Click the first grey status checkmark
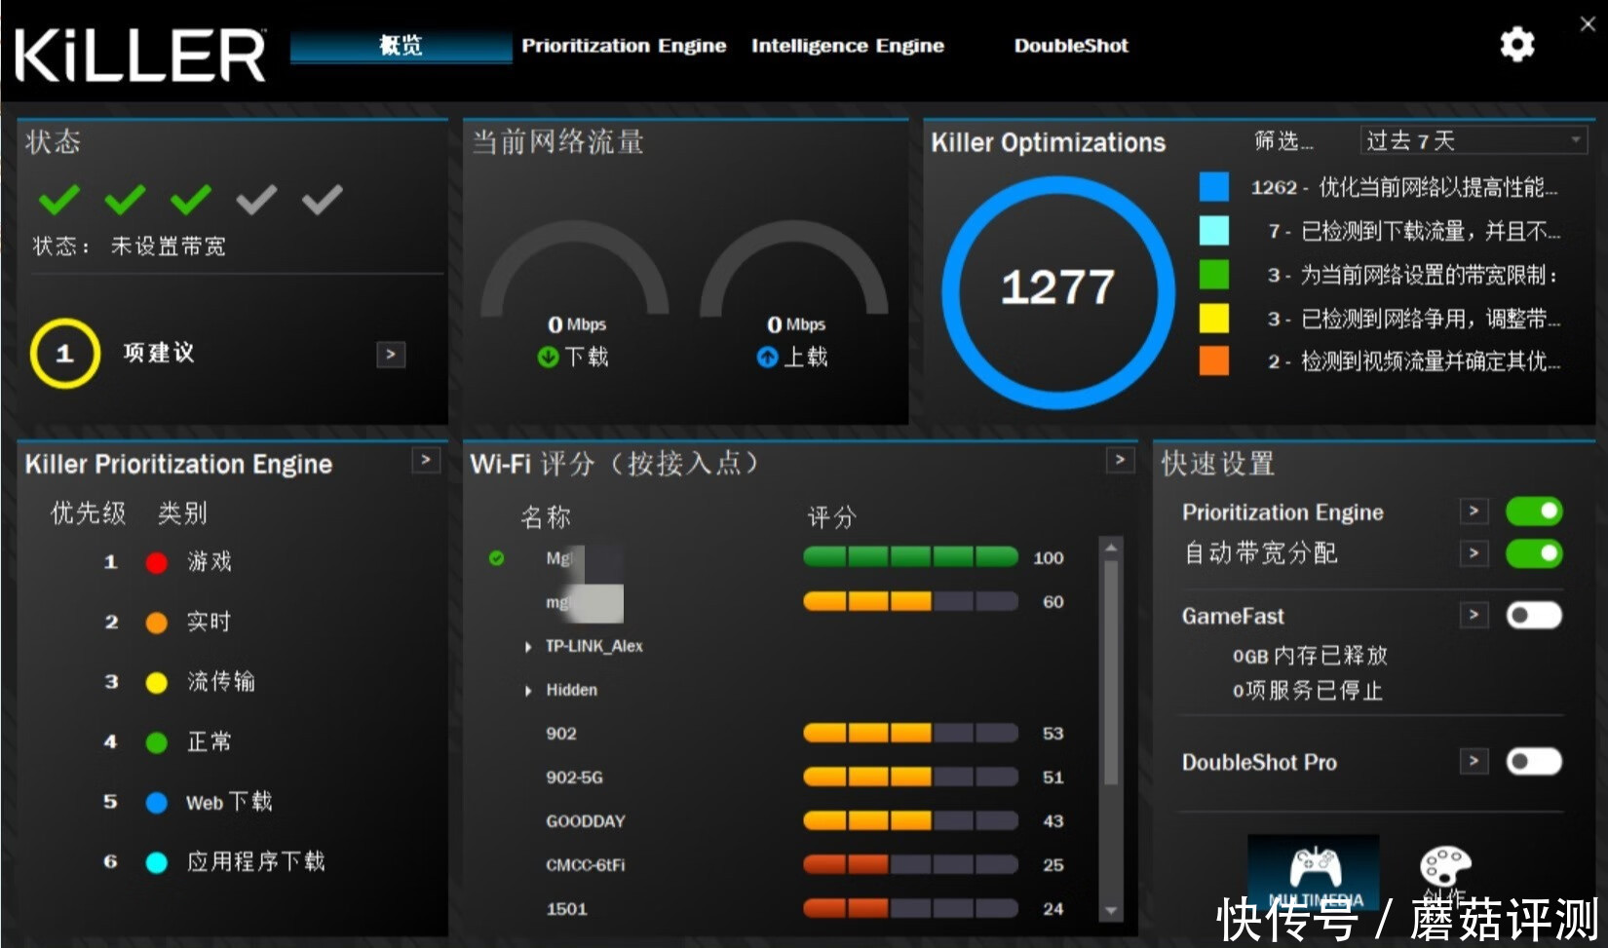1608x948 pixels. pos(256,199)
